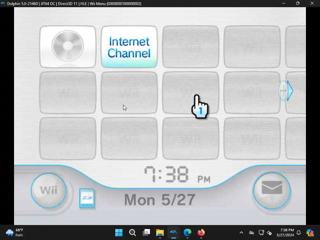Open notification bell in taskbar

298,232
